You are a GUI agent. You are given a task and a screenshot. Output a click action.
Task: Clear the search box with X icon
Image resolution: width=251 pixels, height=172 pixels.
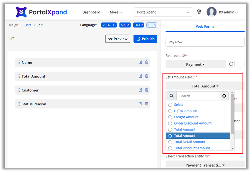(224, 96)
